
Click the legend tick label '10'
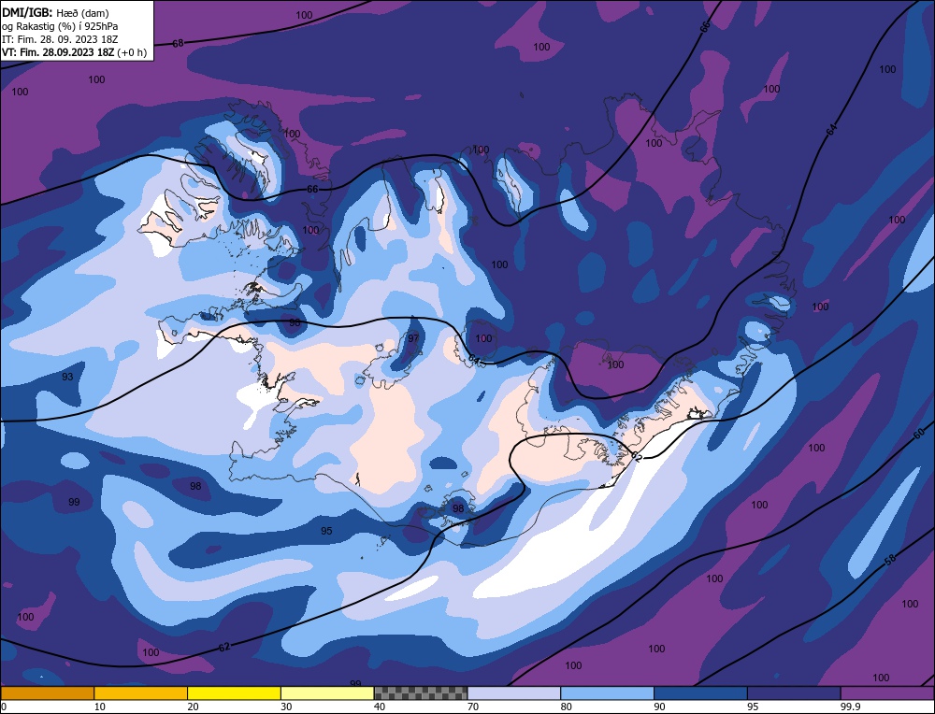[x=100, y=707]
